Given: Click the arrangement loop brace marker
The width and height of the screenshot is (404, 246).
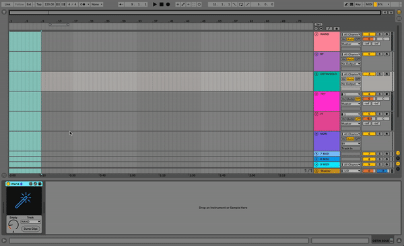Looking at the screenshot, I should [x=59, y=25].
